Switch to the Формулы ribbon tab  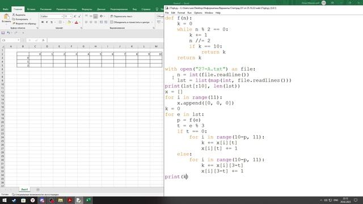[87, 9]
